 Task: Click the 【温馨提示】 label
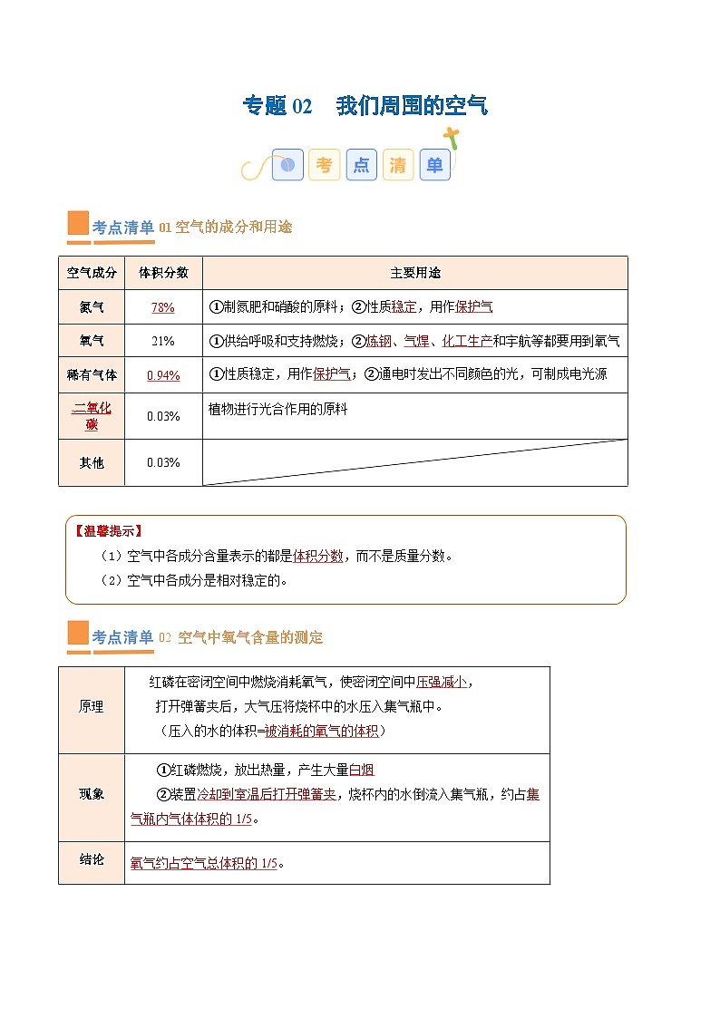click(x=108, y=532)
